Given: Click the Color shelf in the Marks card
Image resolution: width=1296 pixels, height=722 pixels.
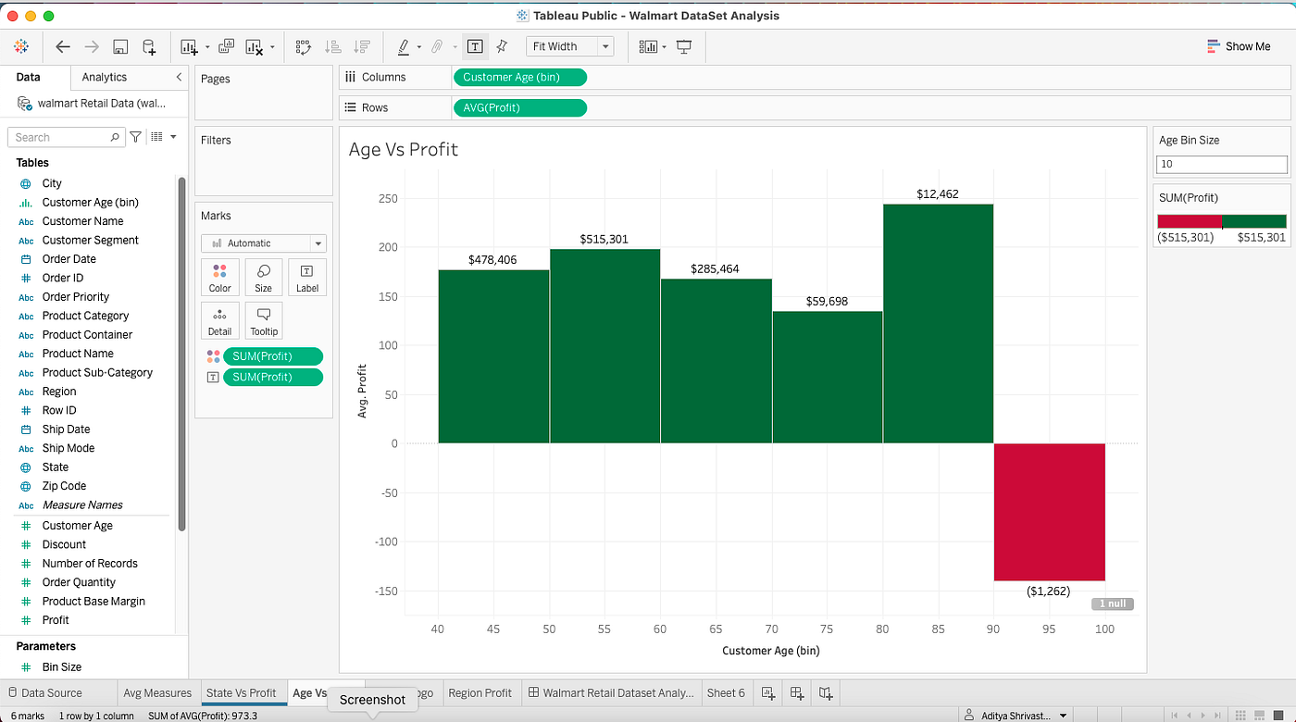Looking at the screenshot, I should (219, 276).
